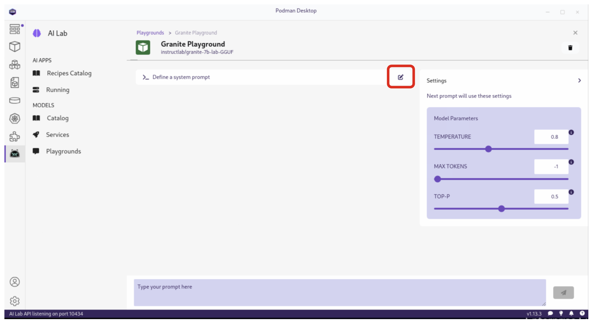The image size is (591, 322).
Task: Open the Kubernetes icon in the left navigation bar
Action: coord(15,118)
